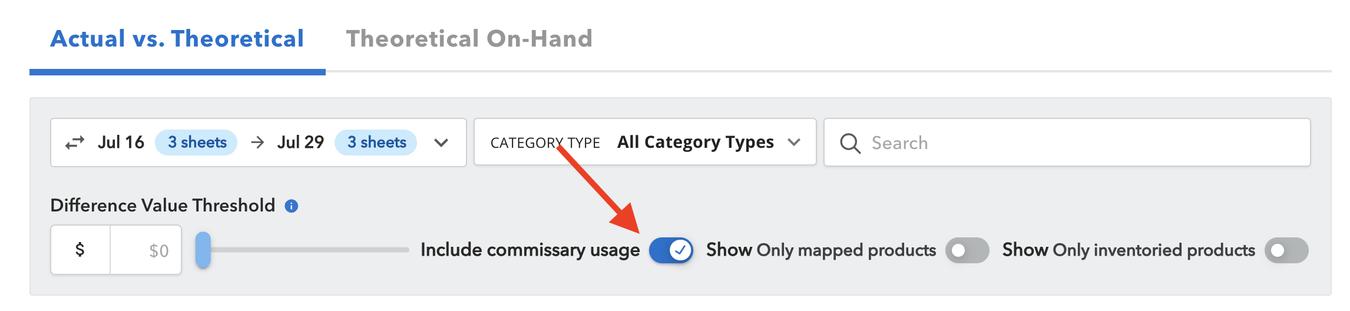Click the Search input field

click(x=1067, y=143)
